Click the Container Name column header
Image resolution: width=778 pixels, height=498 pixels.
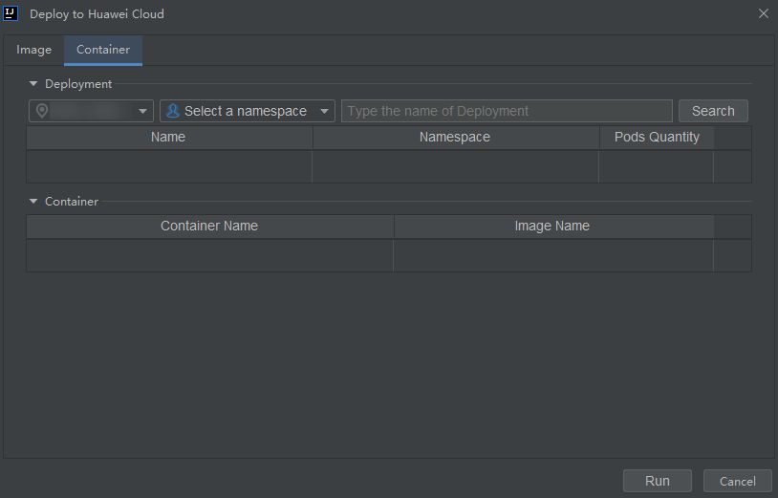tap(210, 227)
